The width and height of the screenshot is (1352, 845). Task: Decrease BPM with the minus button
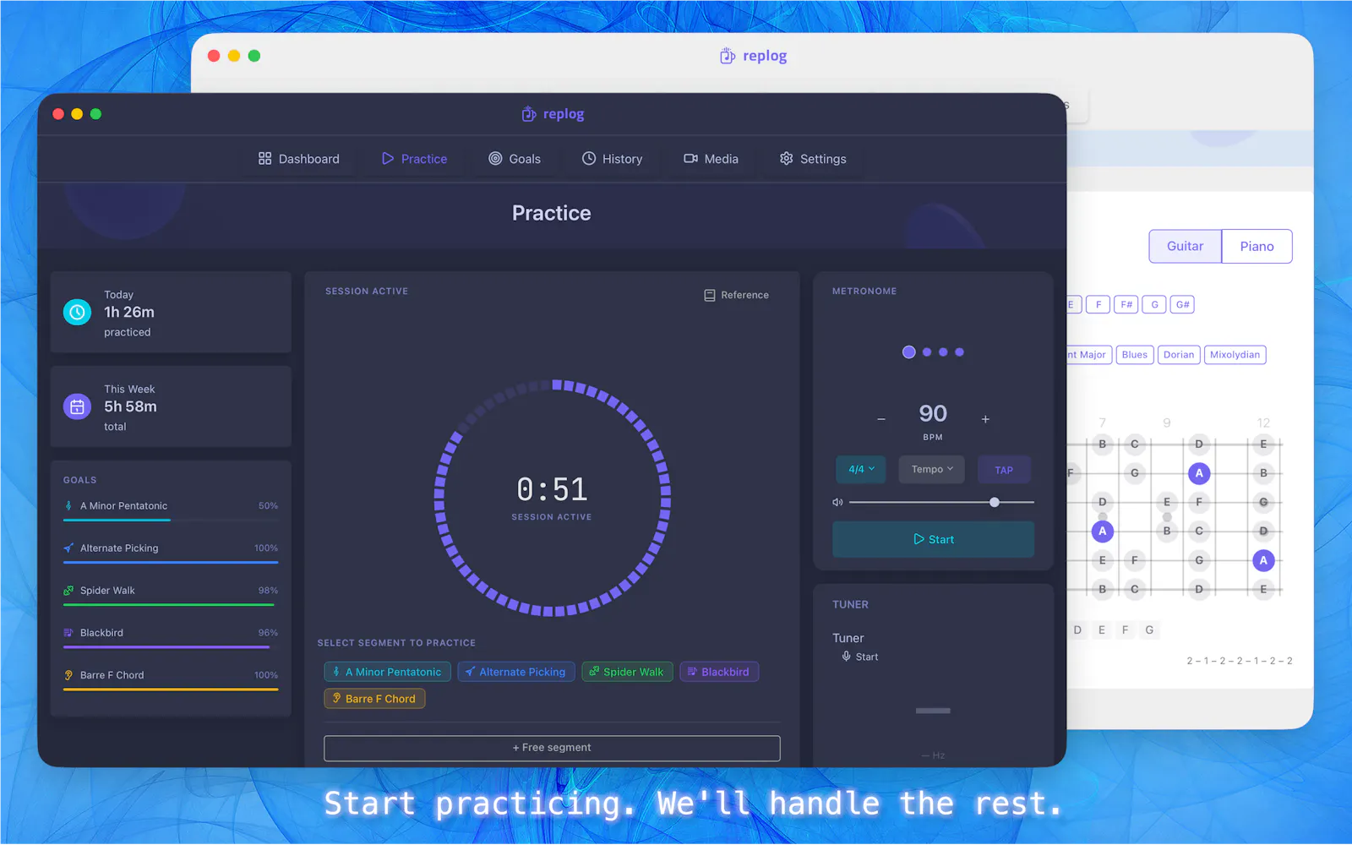(x=881, y=419)
